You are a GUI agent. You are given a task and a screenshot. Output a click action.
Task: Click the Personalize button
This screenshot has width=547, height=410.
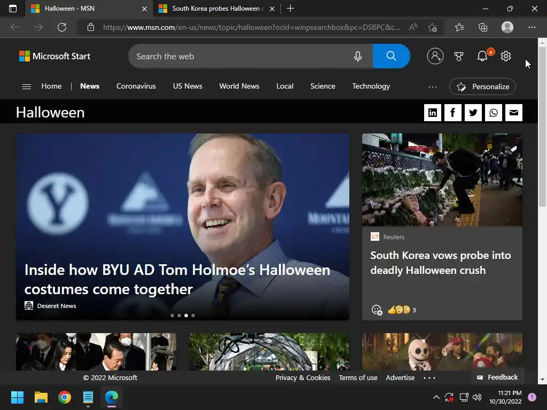[482, 87]
